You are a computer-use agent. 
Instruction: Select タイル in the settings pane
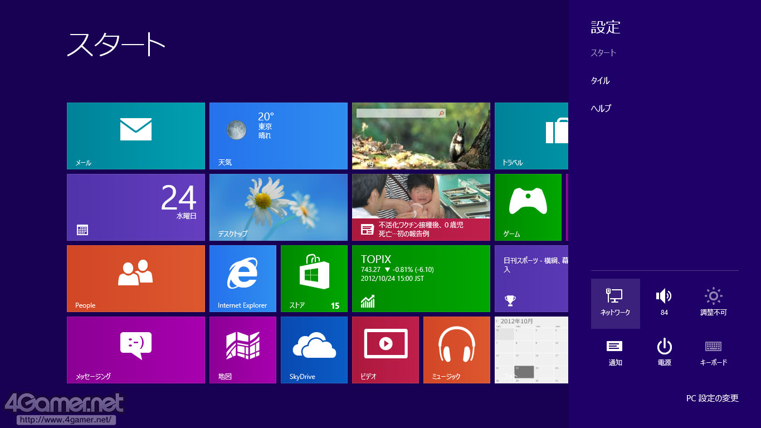coord(601,81)
